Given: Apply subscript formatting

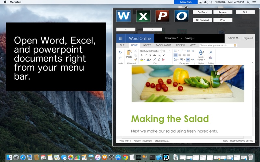Looking at the screenshot, I should coord(159,55).
